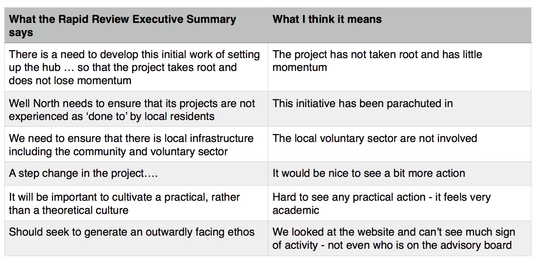The image size is (538, 262).
Task: Select the 'Hard to see any practical action' cell
Action: 381,204
